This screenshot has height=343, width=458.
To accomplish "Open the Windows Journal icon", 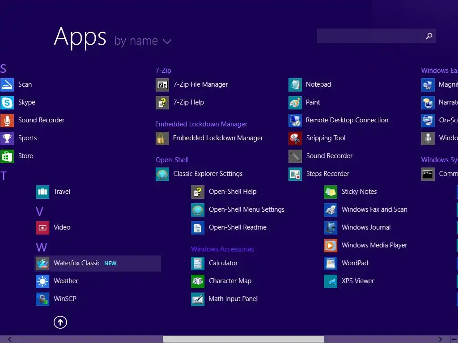I will coord(331,227).
